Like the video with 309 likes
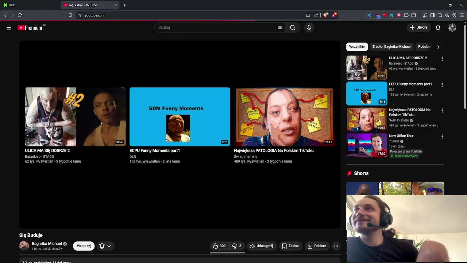The image size is (467, 263). (x=219, y=246)
